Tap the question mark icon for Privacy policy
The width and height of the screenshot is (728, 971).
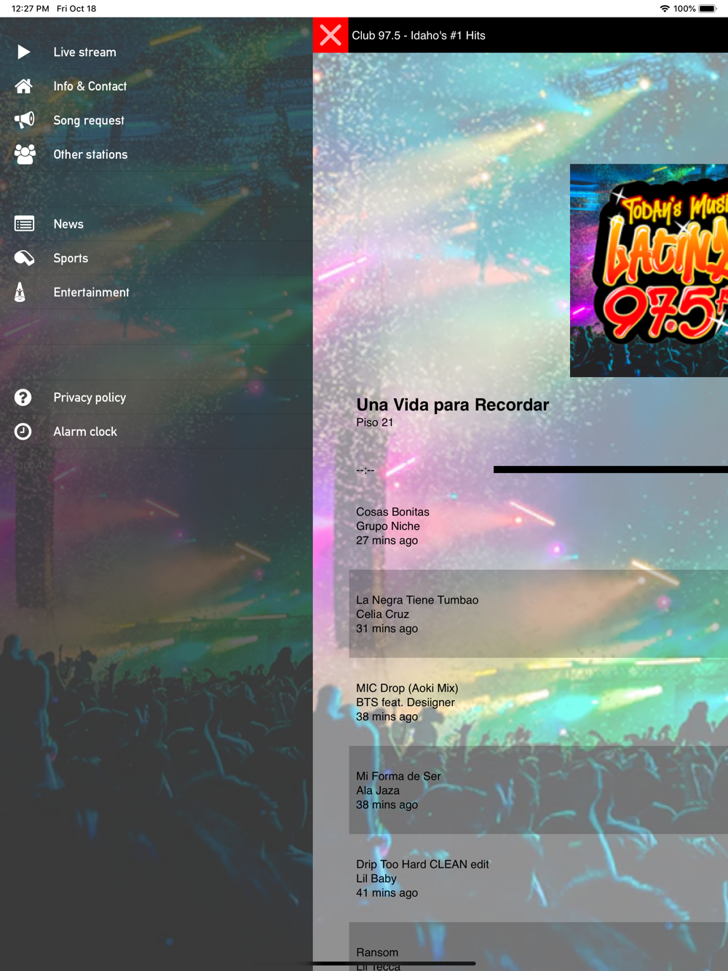pyautogui.click(x=23, y=397)
